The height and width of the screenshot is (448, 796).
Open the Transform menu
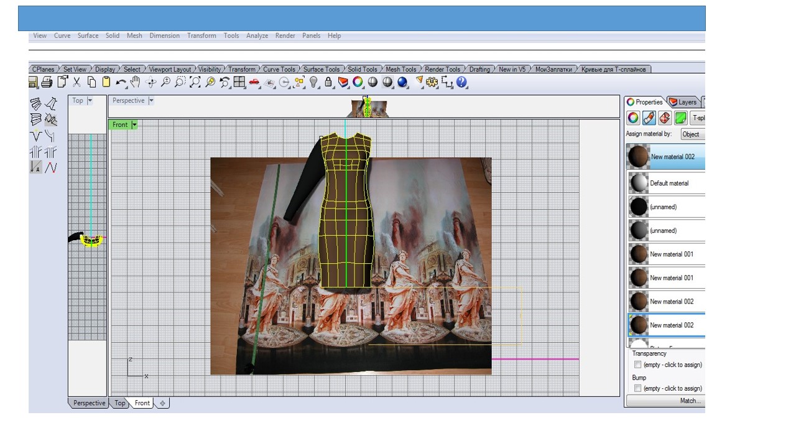(x=201, y=35)
